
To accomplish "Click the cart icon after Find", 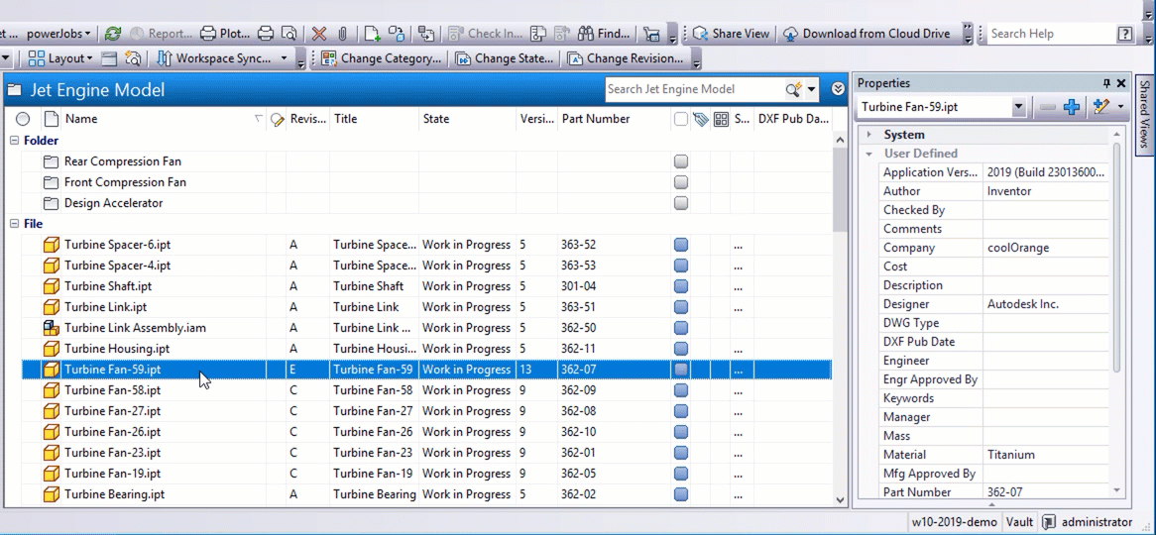I will [x=651, y=33].
